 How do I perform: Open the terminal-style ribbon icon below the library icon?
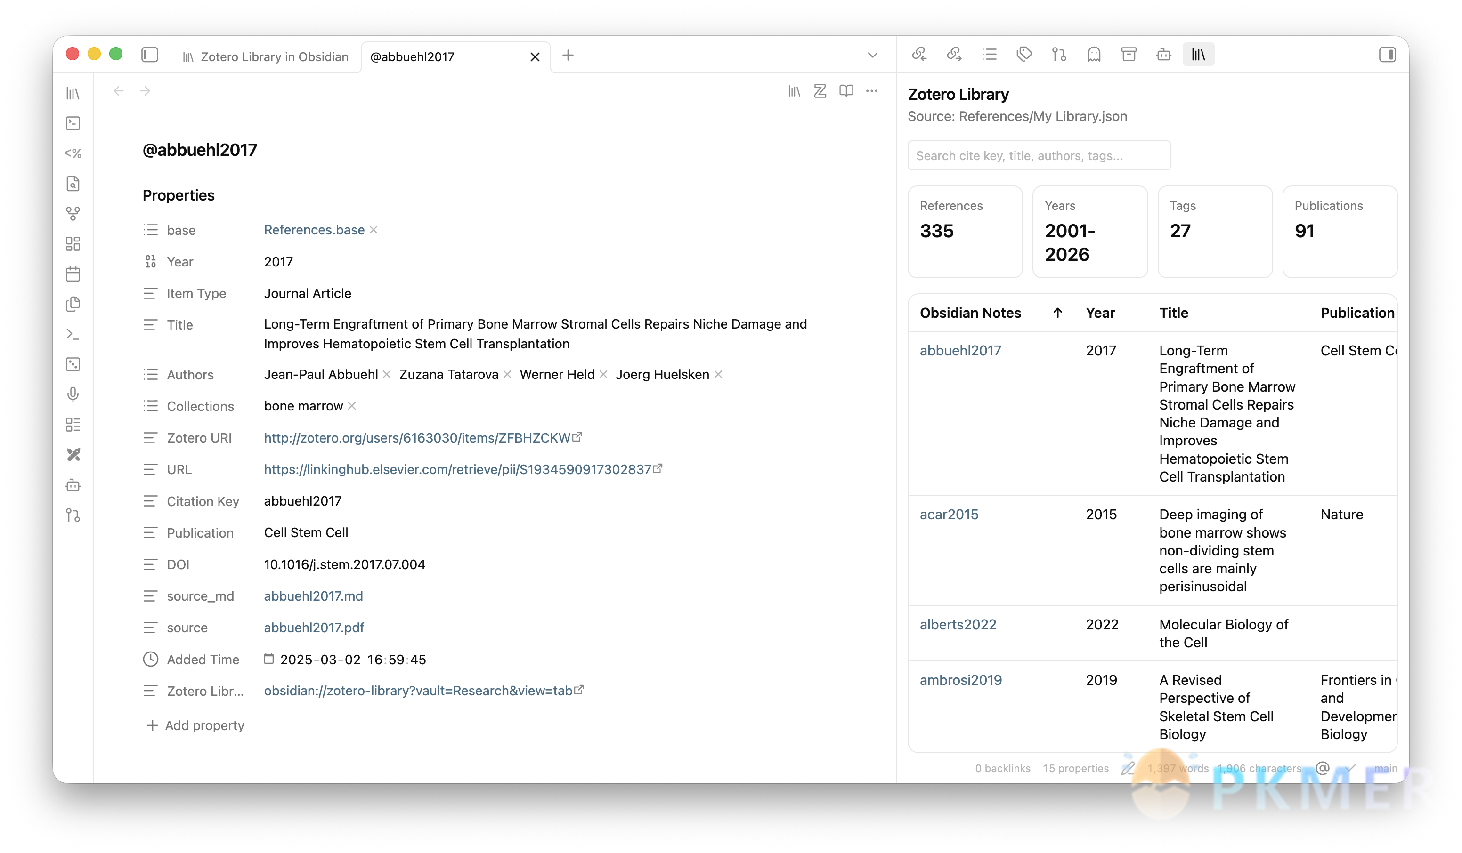click(73, 123)
